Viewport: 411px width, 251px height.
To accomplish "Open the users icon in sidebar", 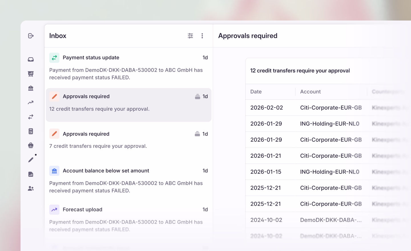I will (x=31, y=189).
